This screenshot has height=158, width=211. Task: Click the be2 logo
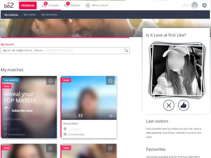tap(9, 5)
